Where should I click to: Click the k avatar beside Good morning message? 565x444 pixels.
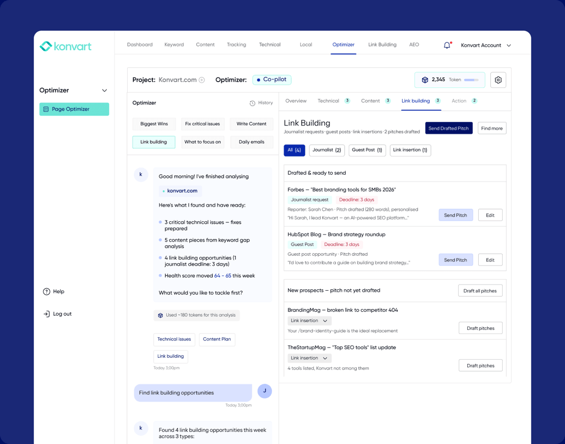click(141, 175)
